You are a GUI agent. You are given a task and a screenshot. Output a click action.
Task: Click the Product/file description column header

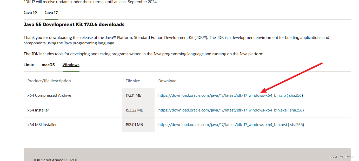click(x=49, y=81)
